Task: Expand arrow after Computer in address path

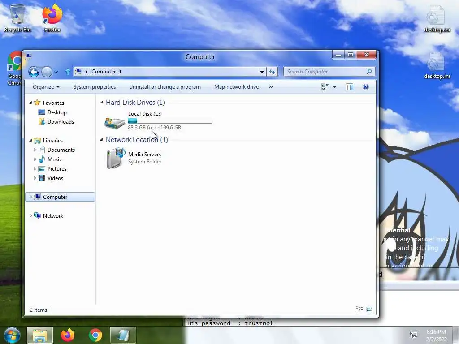Action: (121, 72)
